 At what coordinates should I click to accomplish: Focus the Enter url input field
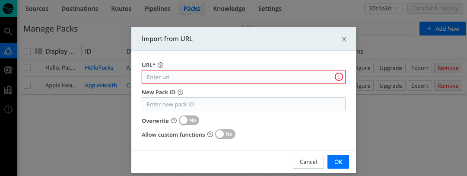pyautogui.click(x=238, y=77)
